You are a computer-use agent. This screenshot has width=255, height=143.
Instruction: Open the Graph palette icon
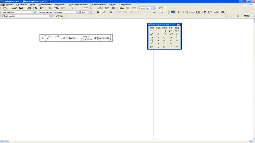point(179,12)
